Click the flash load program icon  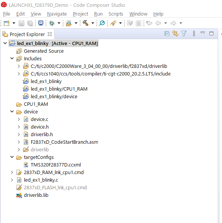coord(69,23)
